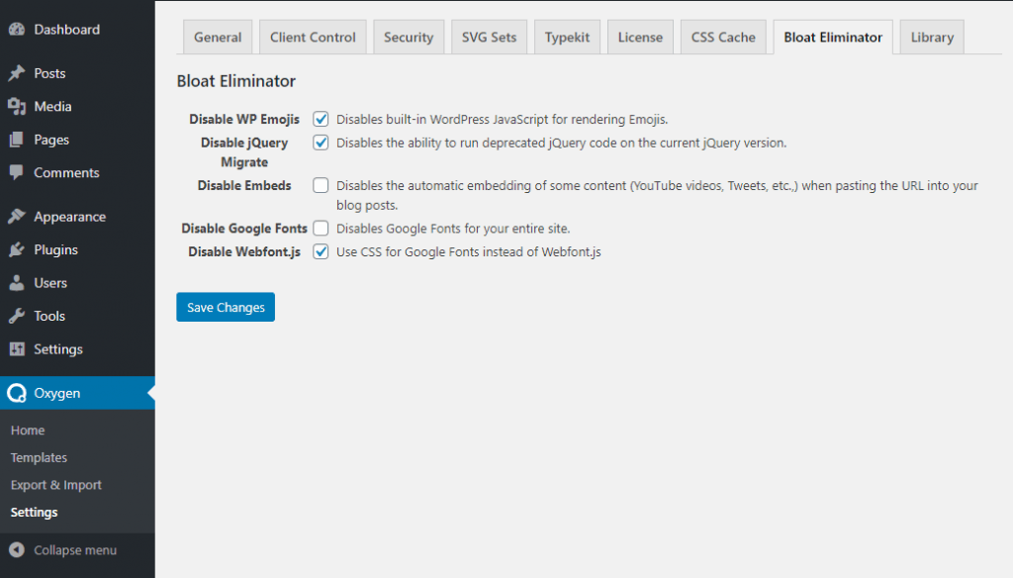Open Media via its sidebar icon
1013x578 pixels.
point(17,107)
